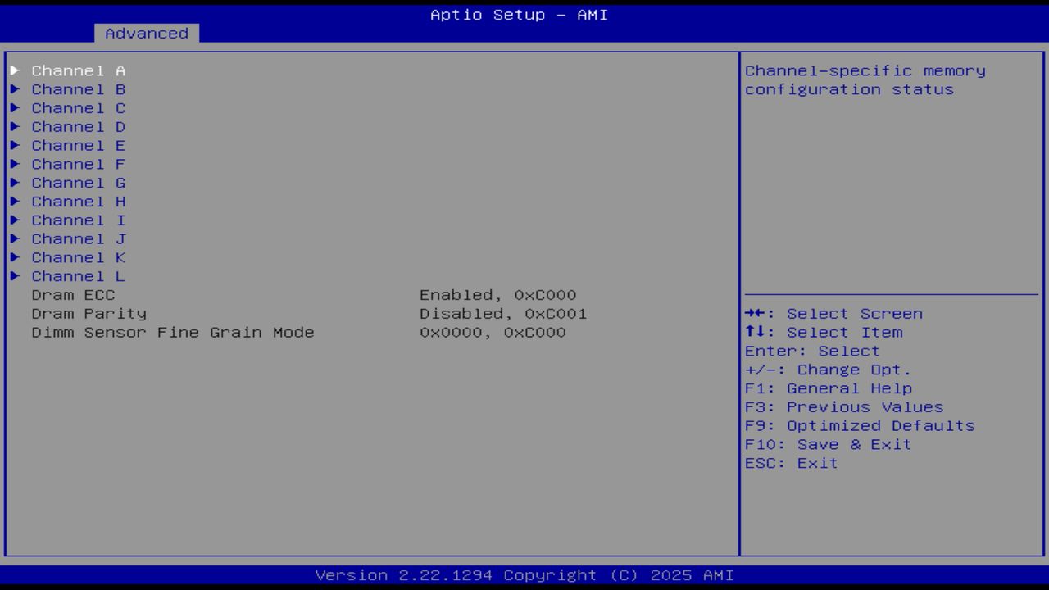1049x590 pixels.
Task: Click the ESC Exit option
Action: pyautogui.click(x=790, y=462)
